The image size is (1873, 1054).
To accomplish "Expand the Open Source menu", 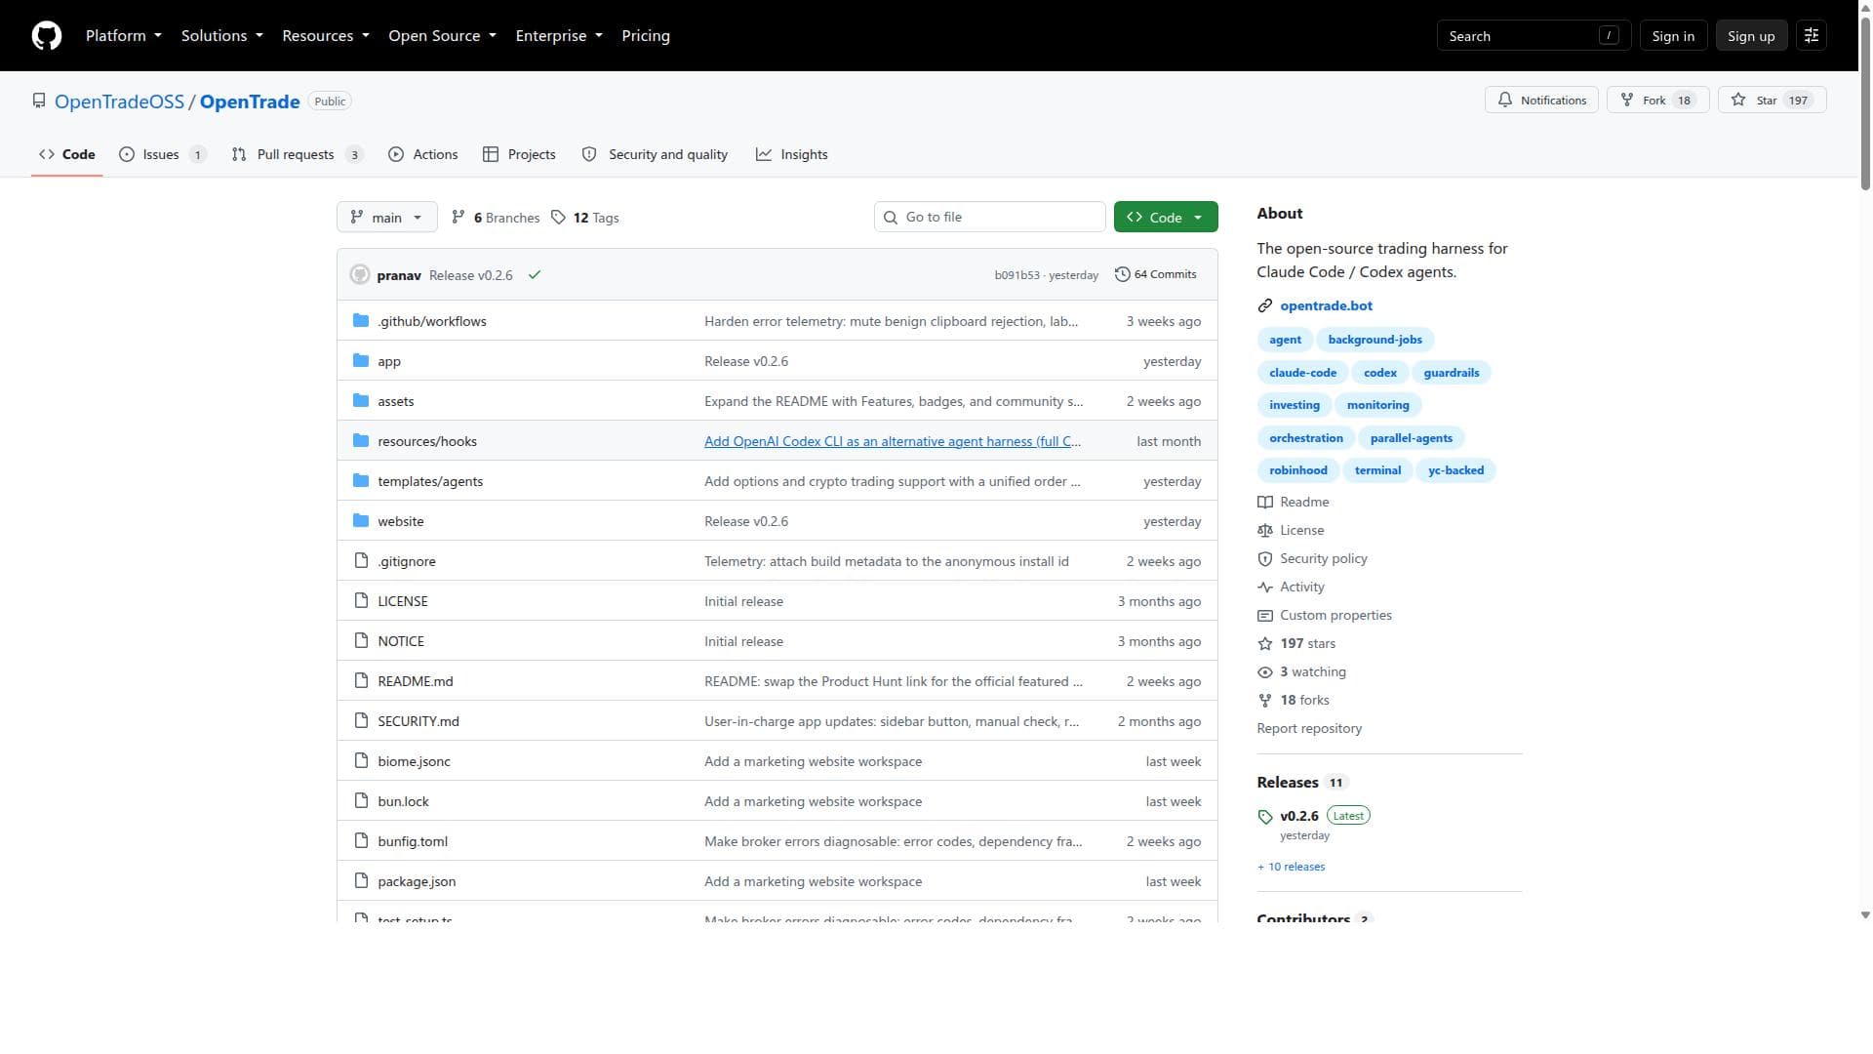I will click(443, 36).
